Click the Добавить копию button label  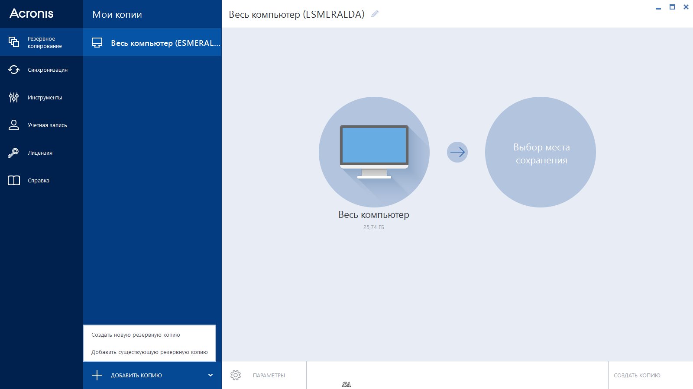136,376
